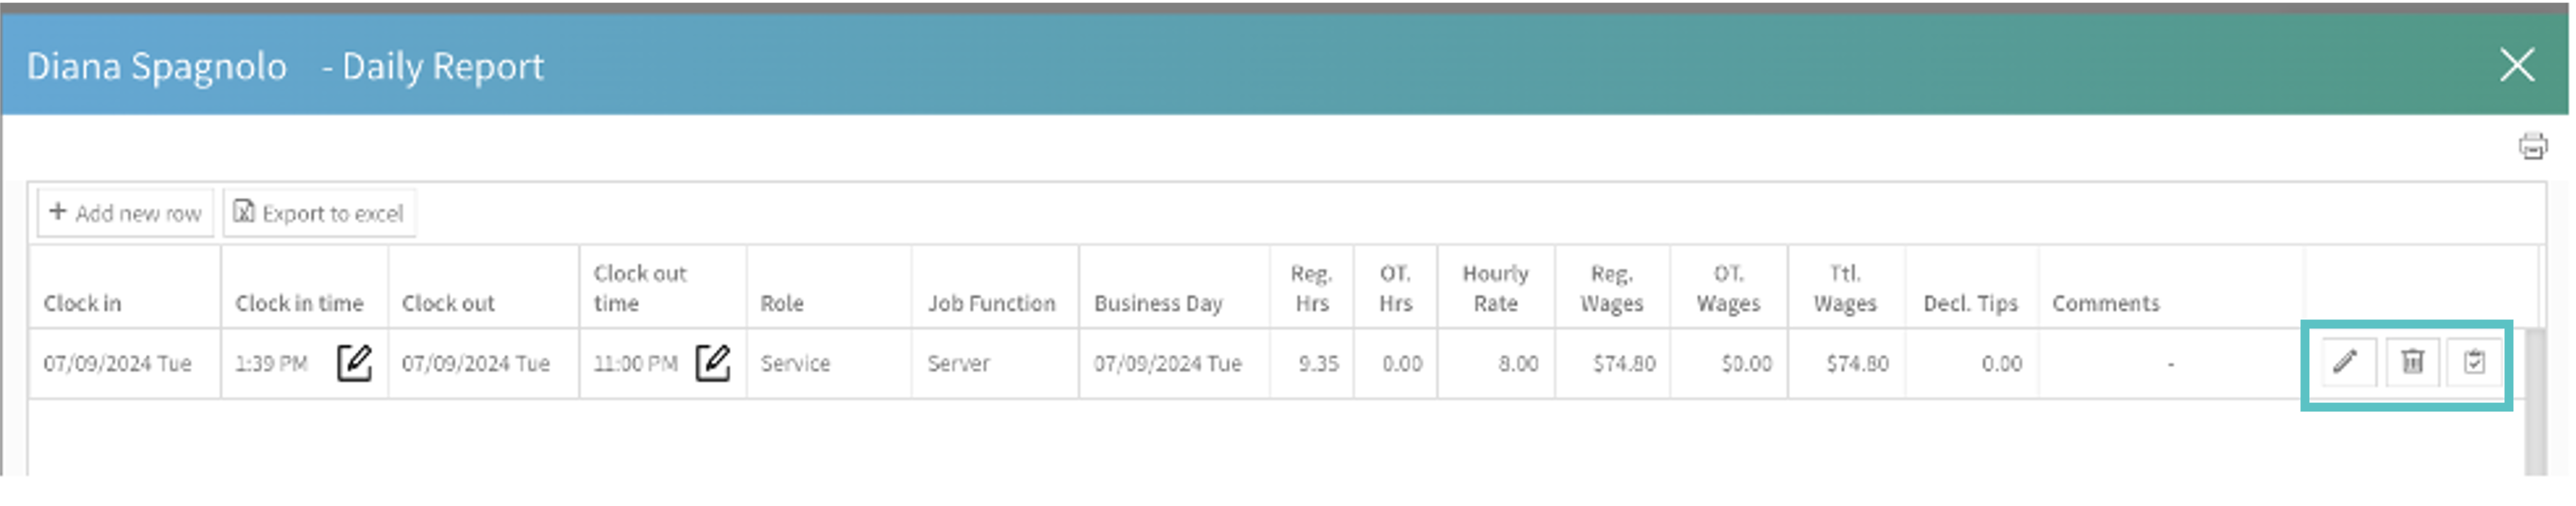Click the print icon below the header

2532,147
